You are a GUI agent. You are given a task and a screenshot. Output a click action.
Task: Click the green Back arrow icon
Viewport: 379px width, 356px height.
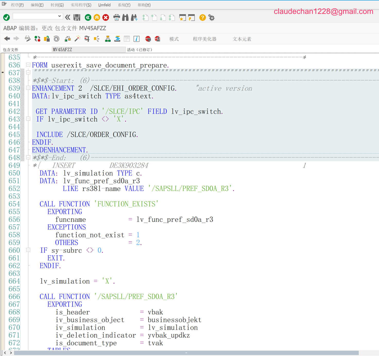(x=88, y=17)
